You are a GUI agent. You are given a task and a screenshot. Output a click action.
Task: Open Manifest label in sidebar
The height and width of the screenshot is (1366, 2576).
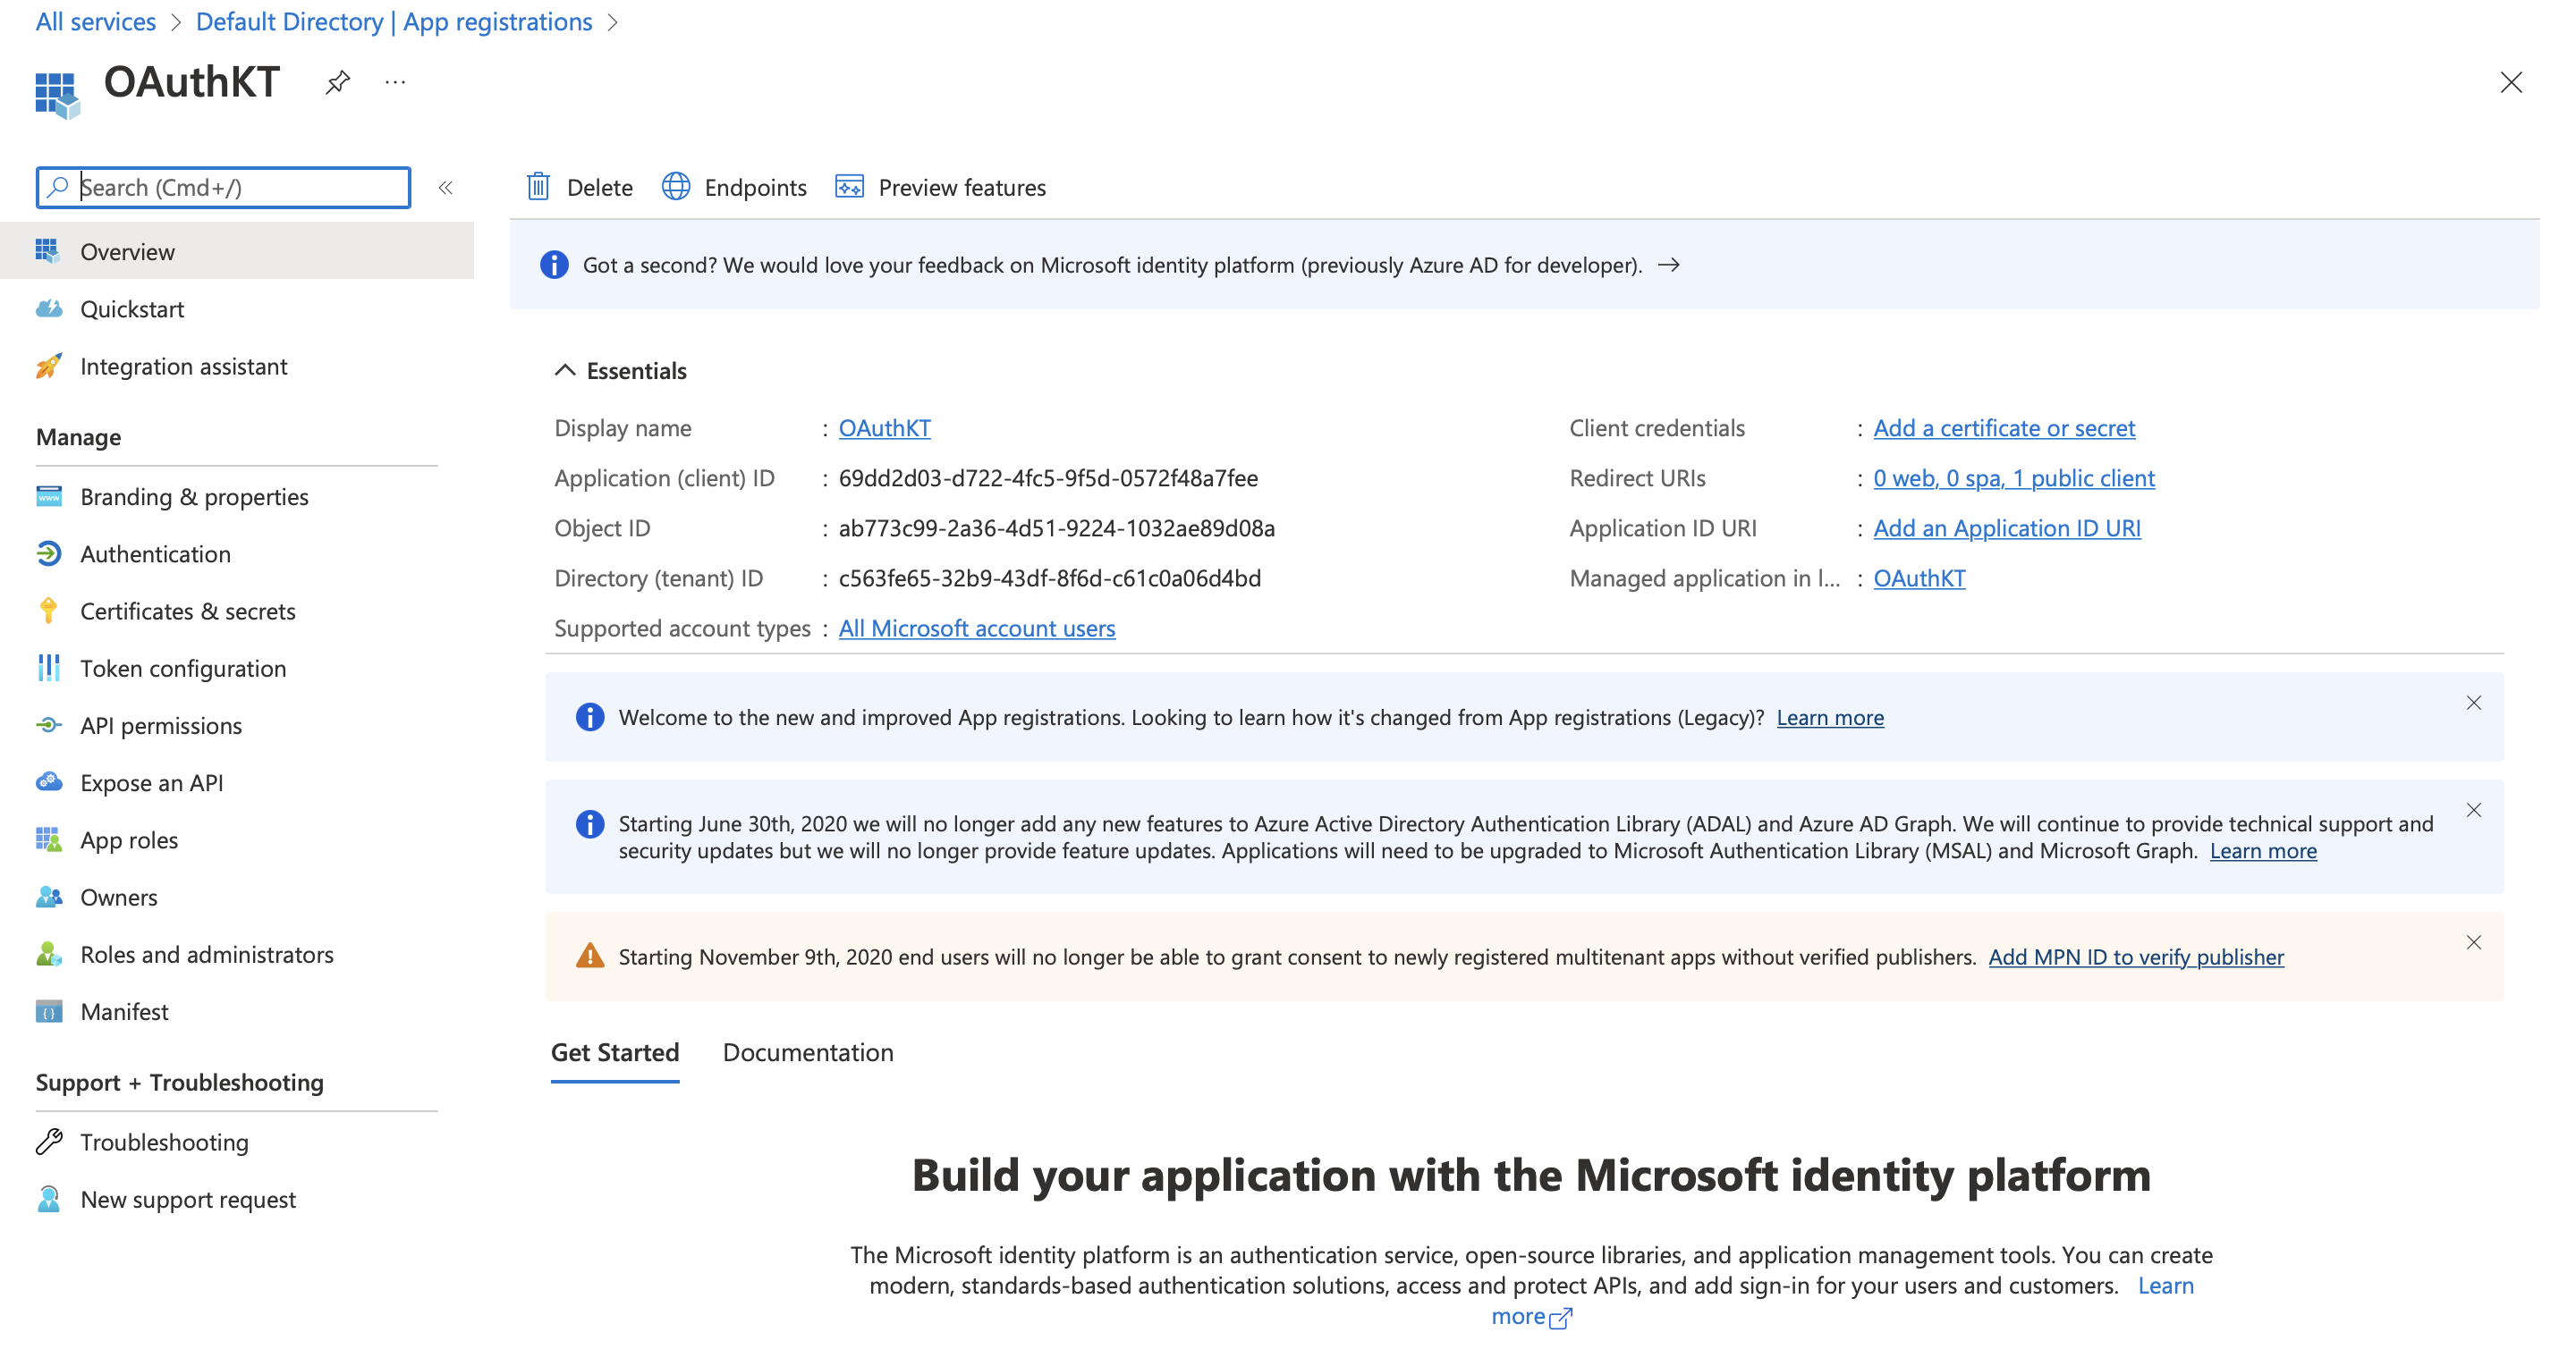124,1012
